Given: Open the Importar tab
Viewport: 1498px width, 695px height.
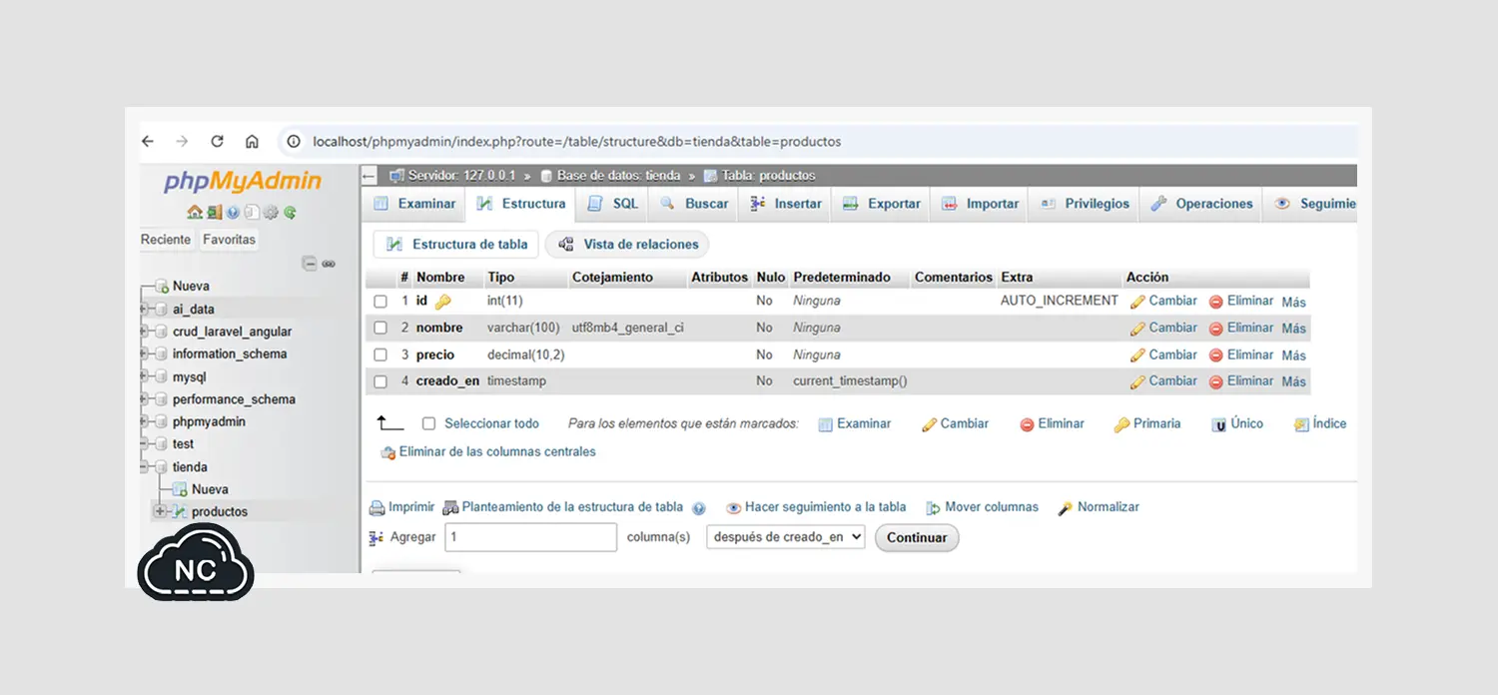Looking at the screenshot, I should coord(981,204).
